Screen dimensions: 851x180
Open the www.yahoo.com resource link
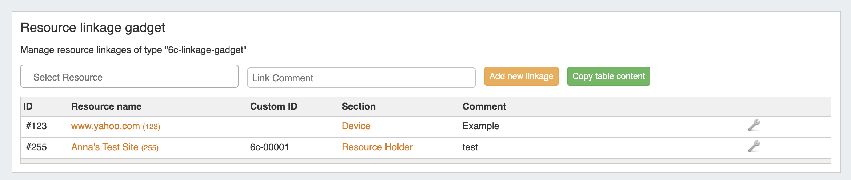click(x=105, y=126)
